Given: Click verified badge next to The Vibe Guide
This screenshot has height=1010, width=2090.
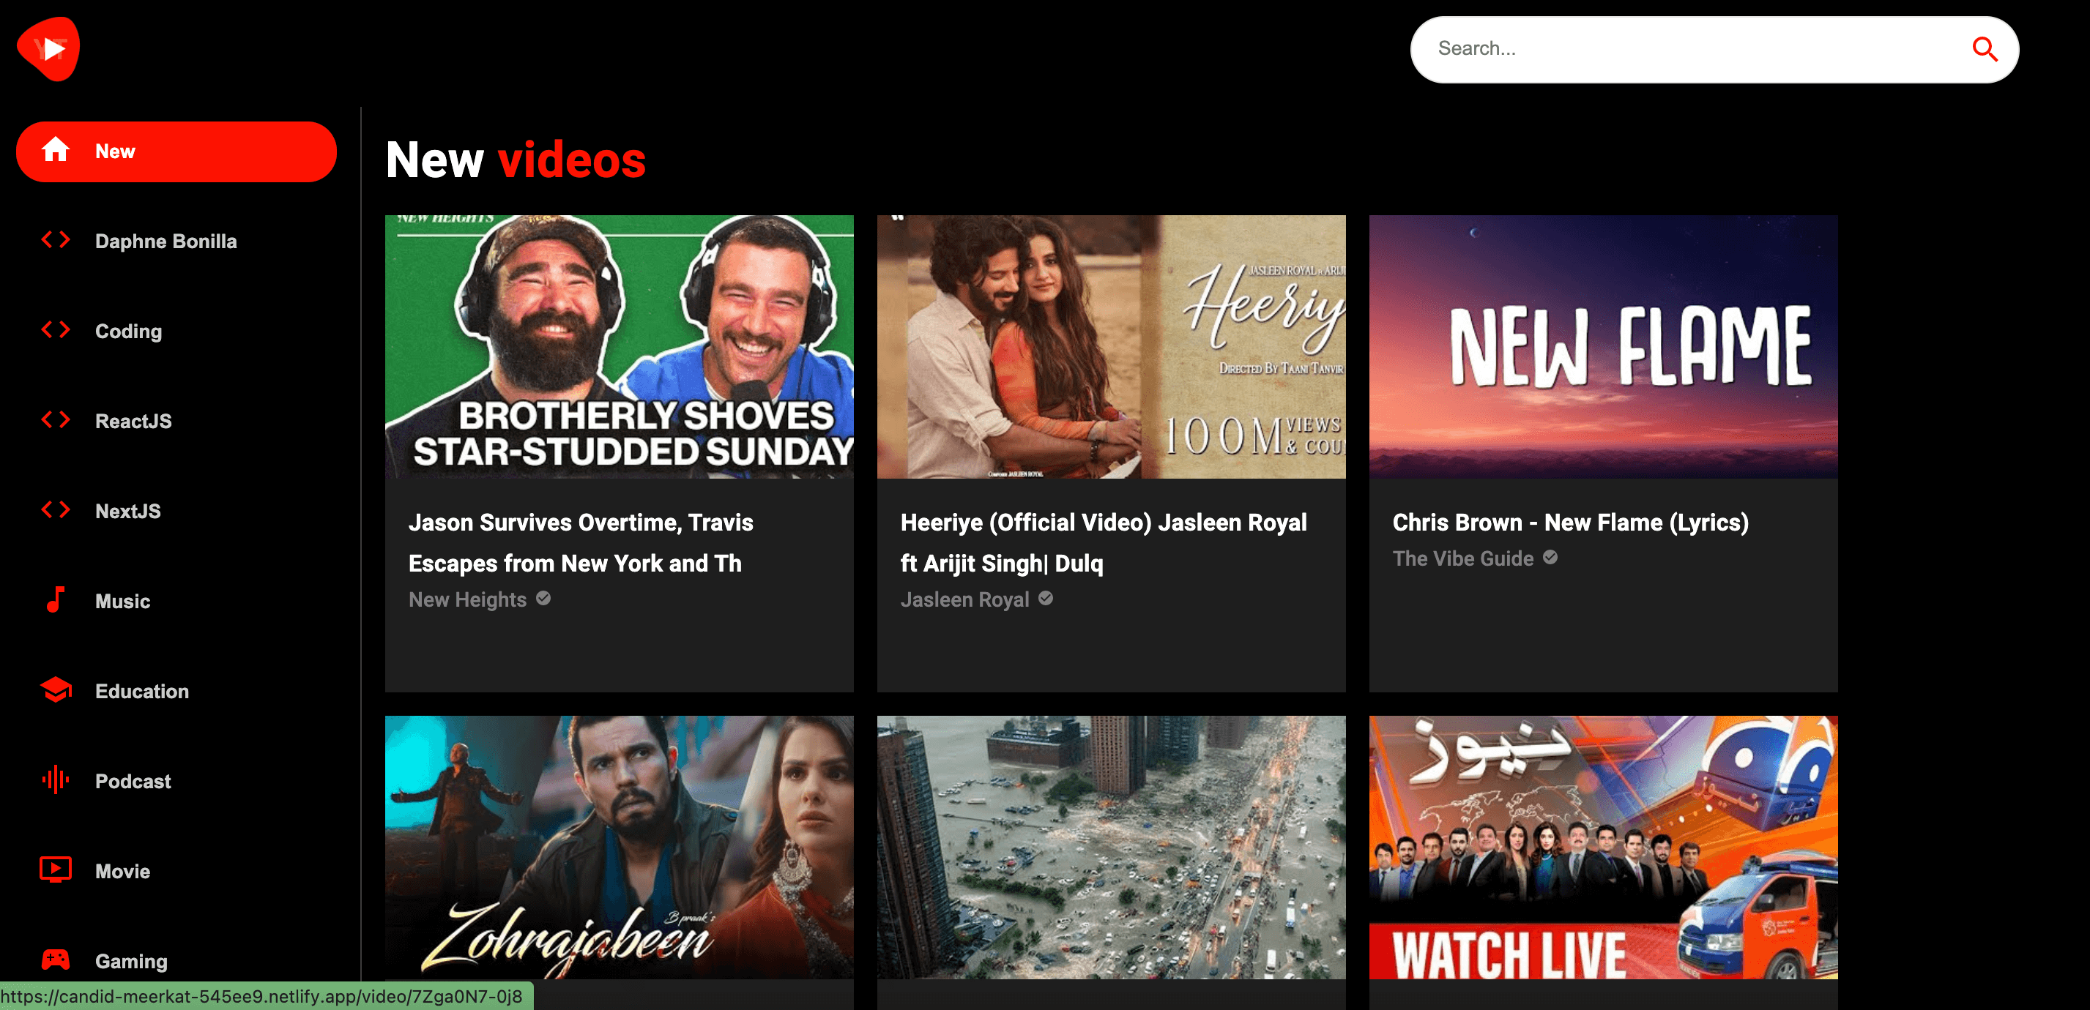Looking at the screenshot, I should click(x=1550, y=558).
